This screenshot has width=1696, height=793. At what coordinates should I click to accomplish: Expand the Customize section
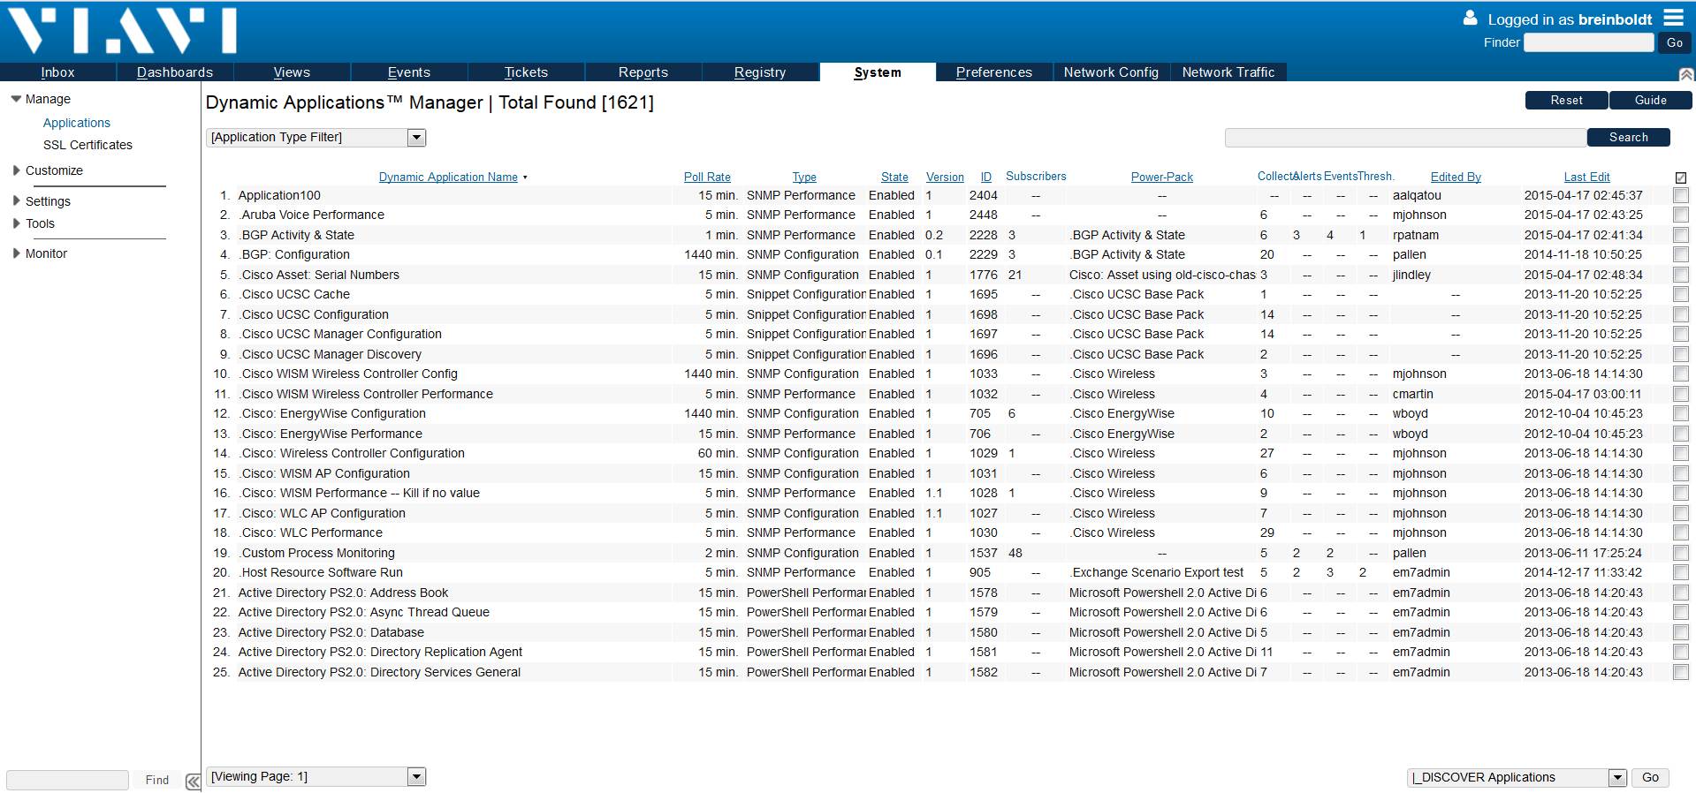(16, 170)
